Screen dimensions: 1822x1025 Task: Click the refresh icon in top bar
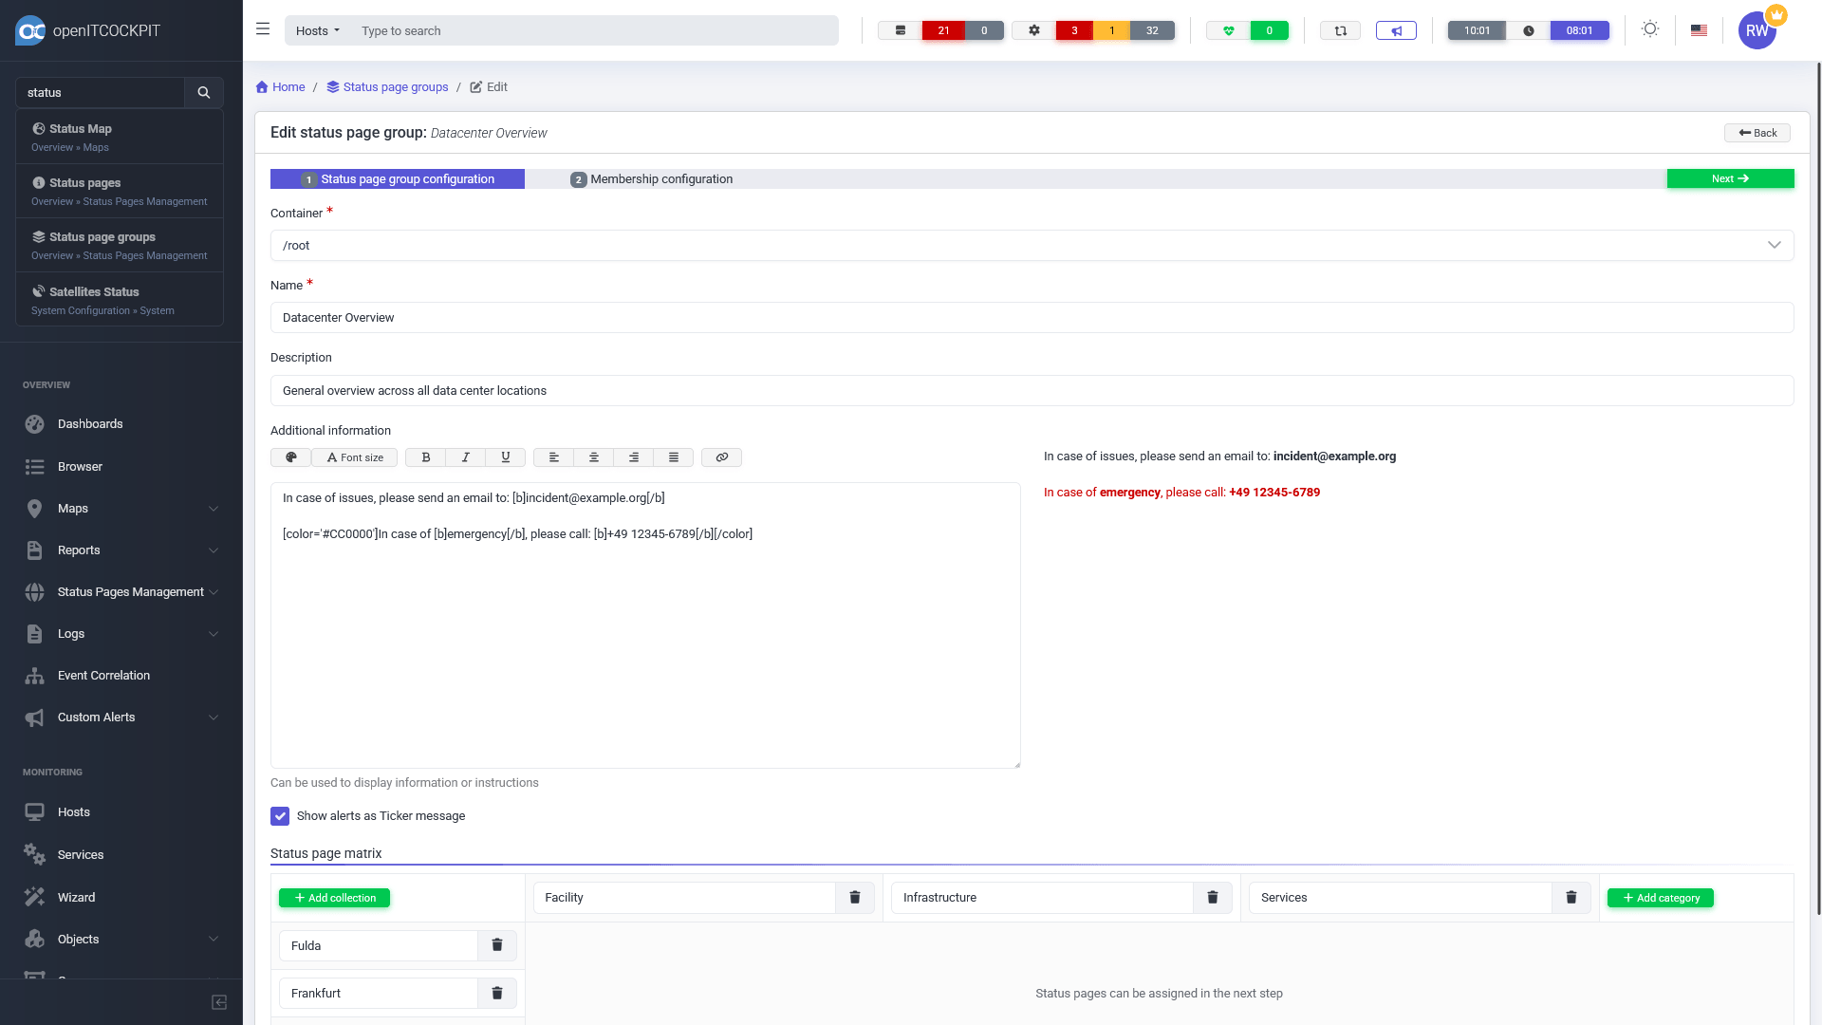point(1340,30)
